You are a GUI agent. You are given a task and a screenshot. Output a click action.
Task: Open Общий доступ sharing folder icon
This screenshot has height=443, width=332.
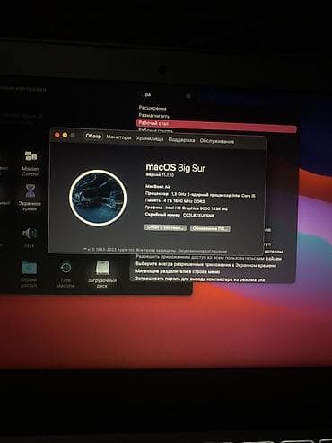pos(29,268)
